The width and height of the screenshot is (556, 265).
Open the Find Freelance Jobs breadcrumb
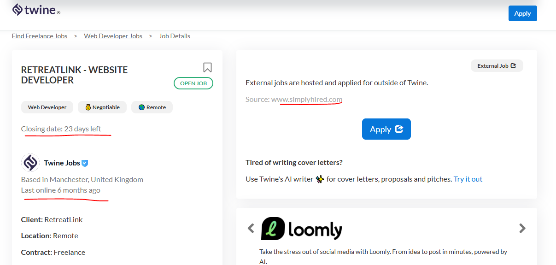[x=40, y=36]
